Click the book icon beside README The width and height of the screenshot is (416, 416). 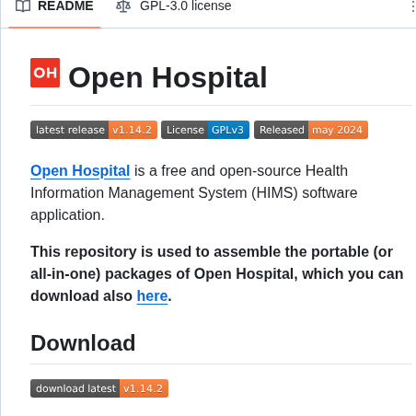(23, 6)
